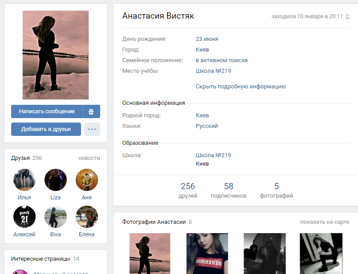This screenshot has width=358, height=274.
Task: Open friend Віка's avatar
Action: [56, 217]
